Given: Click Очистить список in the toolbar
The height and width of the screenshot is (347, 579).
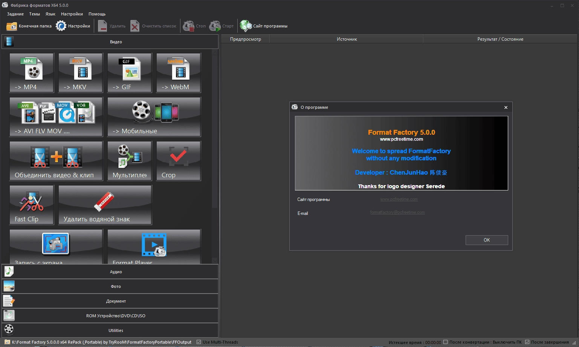Looking at the screenshot, I should tap(153, 26).
